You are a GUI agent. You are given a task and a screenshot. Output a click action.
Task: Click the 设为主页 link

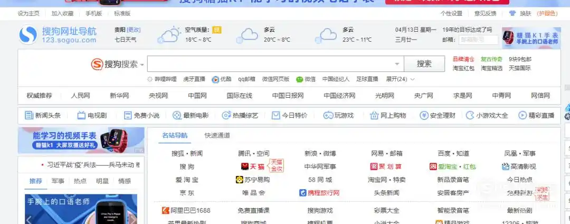(28, 13)
